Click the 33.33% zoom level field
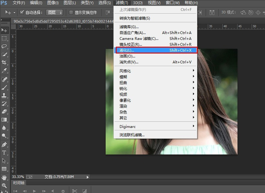 [18, 177]
